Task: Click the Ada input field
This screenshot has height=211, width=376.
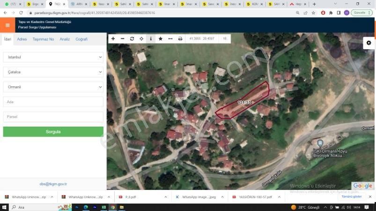Action: [x=53, y=102]
